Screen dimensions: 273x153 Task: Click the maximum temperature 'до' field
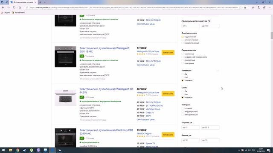(x=210, y=26)
